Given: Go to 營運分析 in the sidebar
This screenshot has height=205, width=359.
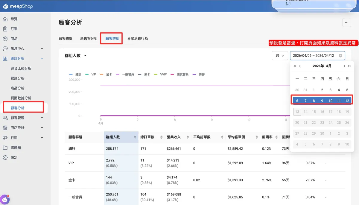Looking at the screenshot, I should click(x=17, y=78).
